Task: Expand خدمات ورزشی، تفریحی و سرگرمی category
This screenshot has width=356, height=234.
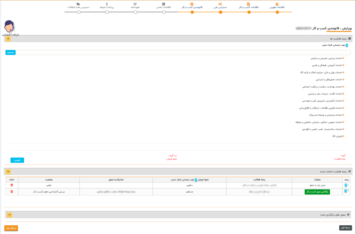Action: pyautogui.click(x=343, y=58)
